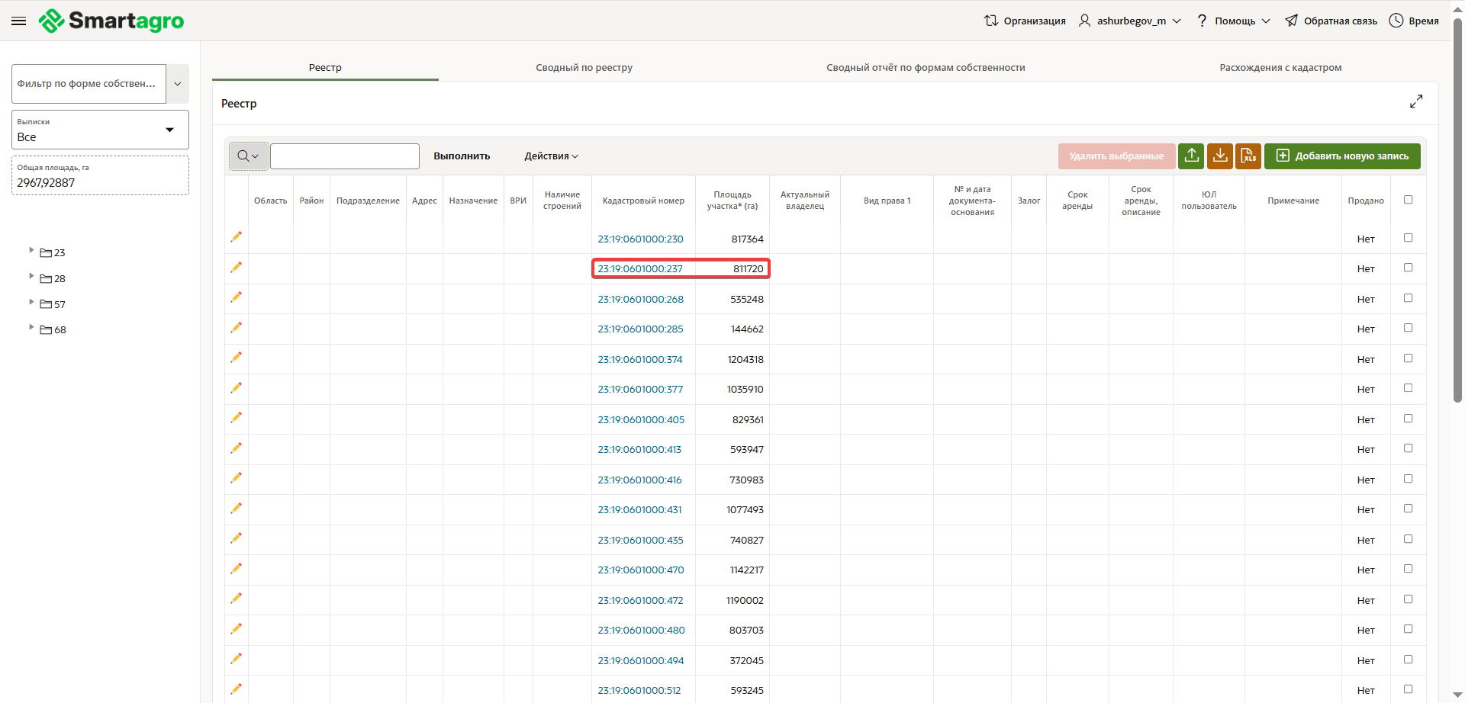Image resolution: width=1465 pixels, height=703 pixels.
Task: Edit the row for parcel 23:19:0601000:230
Action: (237, 237)
